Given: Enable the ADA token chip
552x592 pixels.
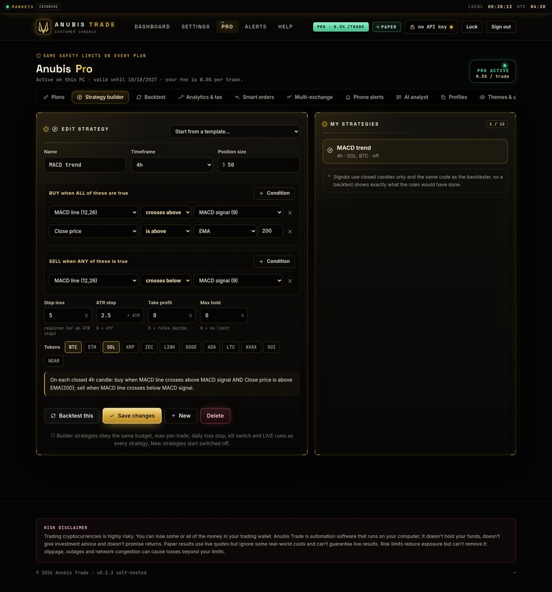Looking at the screenshot, I should [x=212, y=347].
